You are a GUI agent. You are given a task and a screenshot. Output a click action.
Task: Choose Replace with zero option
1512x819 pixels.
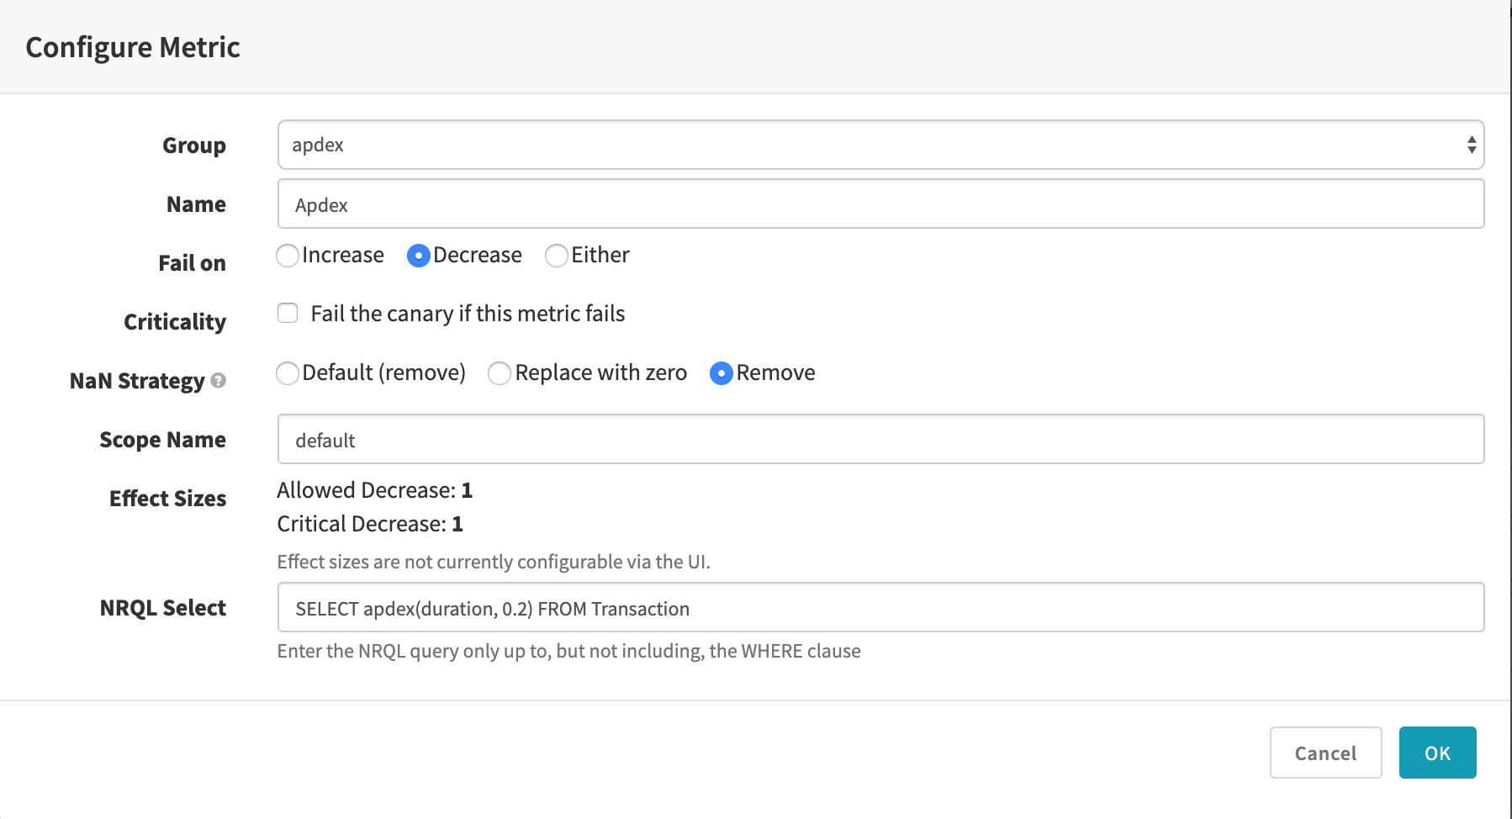[500, 373]
